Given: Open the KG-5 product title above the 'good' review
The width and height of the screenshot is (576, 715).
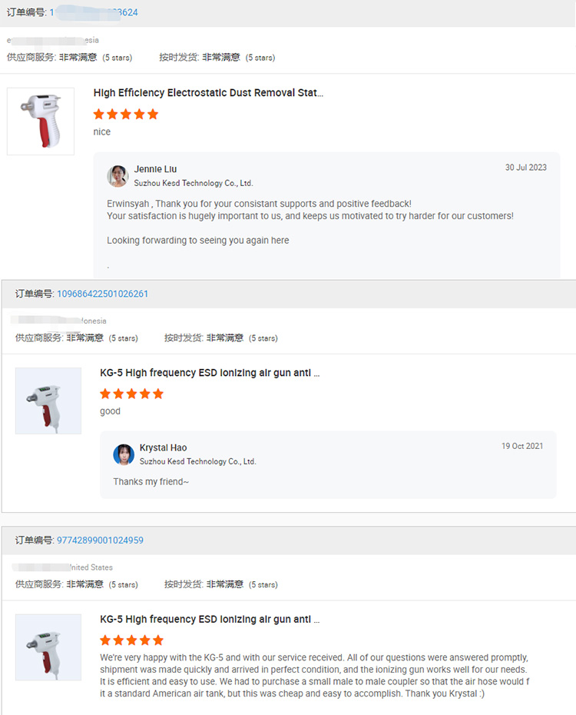Looking at the screenshot, I should click(x=210, y=373).
